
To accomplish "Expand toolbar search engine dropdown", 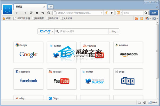I will tap(121, 13).
